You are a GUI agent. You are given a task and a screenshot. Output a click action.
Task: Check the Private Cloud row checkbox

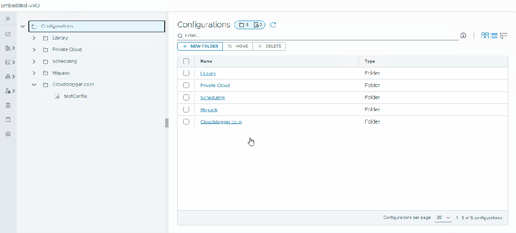(x=186, y=85)
